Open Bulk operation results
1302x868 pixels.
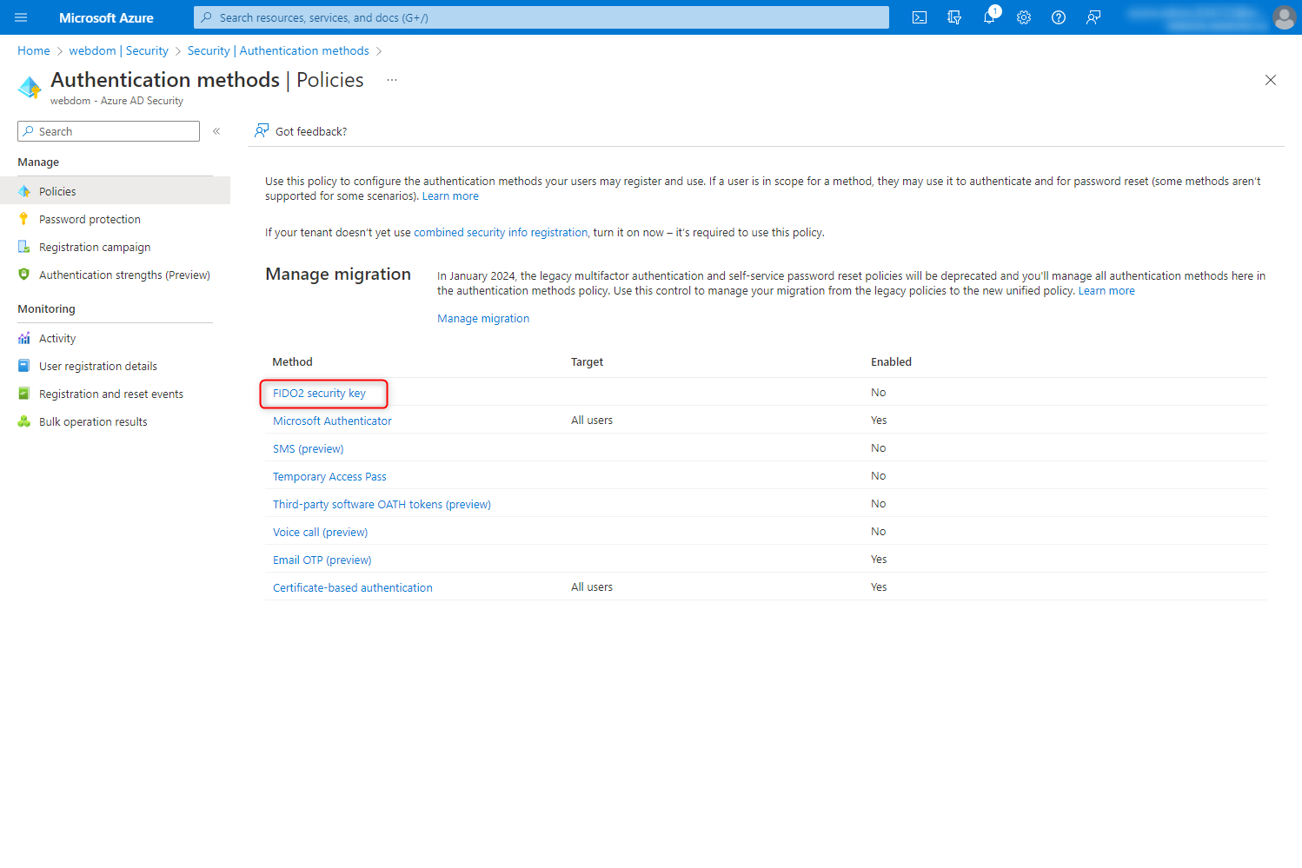click(92, 421)
